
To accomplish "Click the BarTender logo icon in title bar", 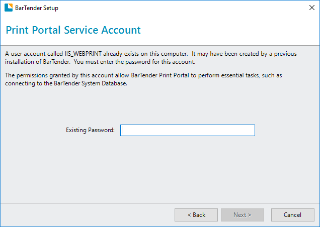I will [9, 8].
